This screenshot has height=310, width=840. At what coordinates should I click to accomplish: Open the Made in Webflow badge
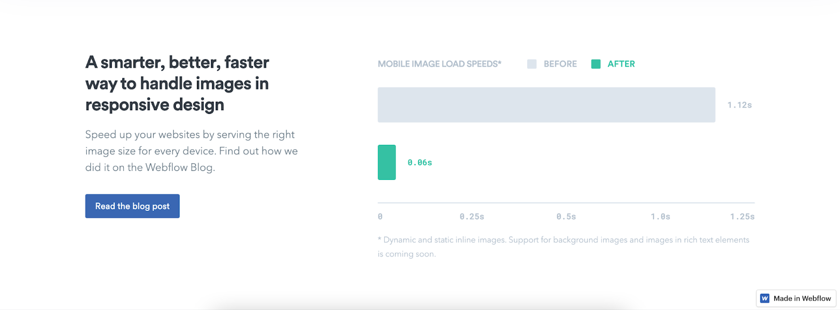[x=796, y=298]
